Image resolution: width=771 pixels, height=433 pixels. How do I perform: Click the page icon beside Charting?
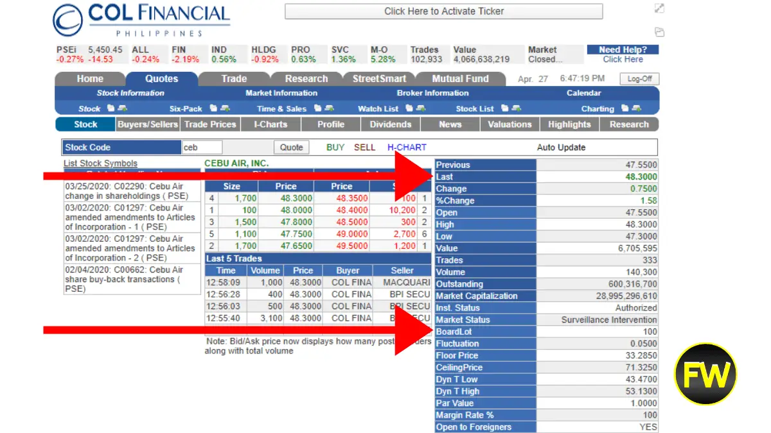tap(625, 108)
